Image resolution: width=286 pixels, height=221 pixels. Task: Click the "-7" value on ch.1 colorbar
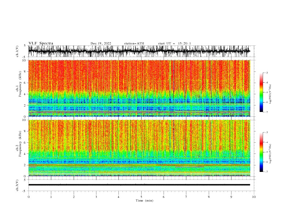click(266, 112)
